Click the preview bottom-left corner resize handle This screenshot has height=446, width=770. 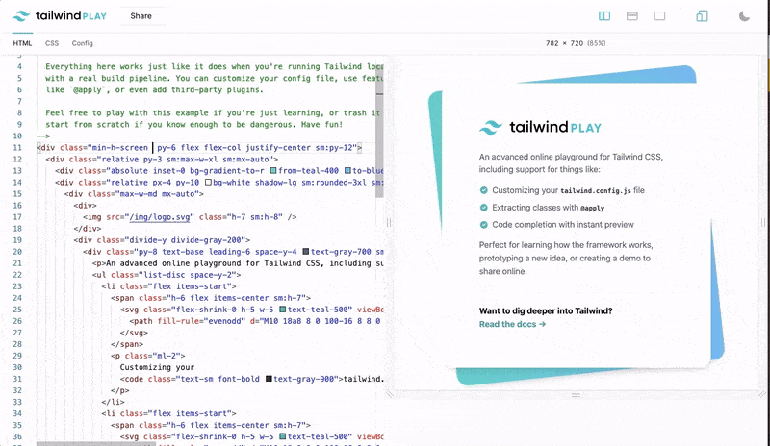[x=390, y=394]
